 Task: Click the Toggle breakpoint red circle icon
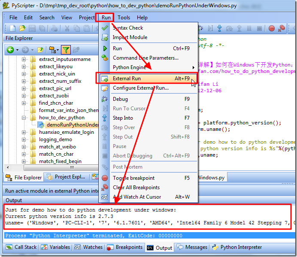point(105,178)
